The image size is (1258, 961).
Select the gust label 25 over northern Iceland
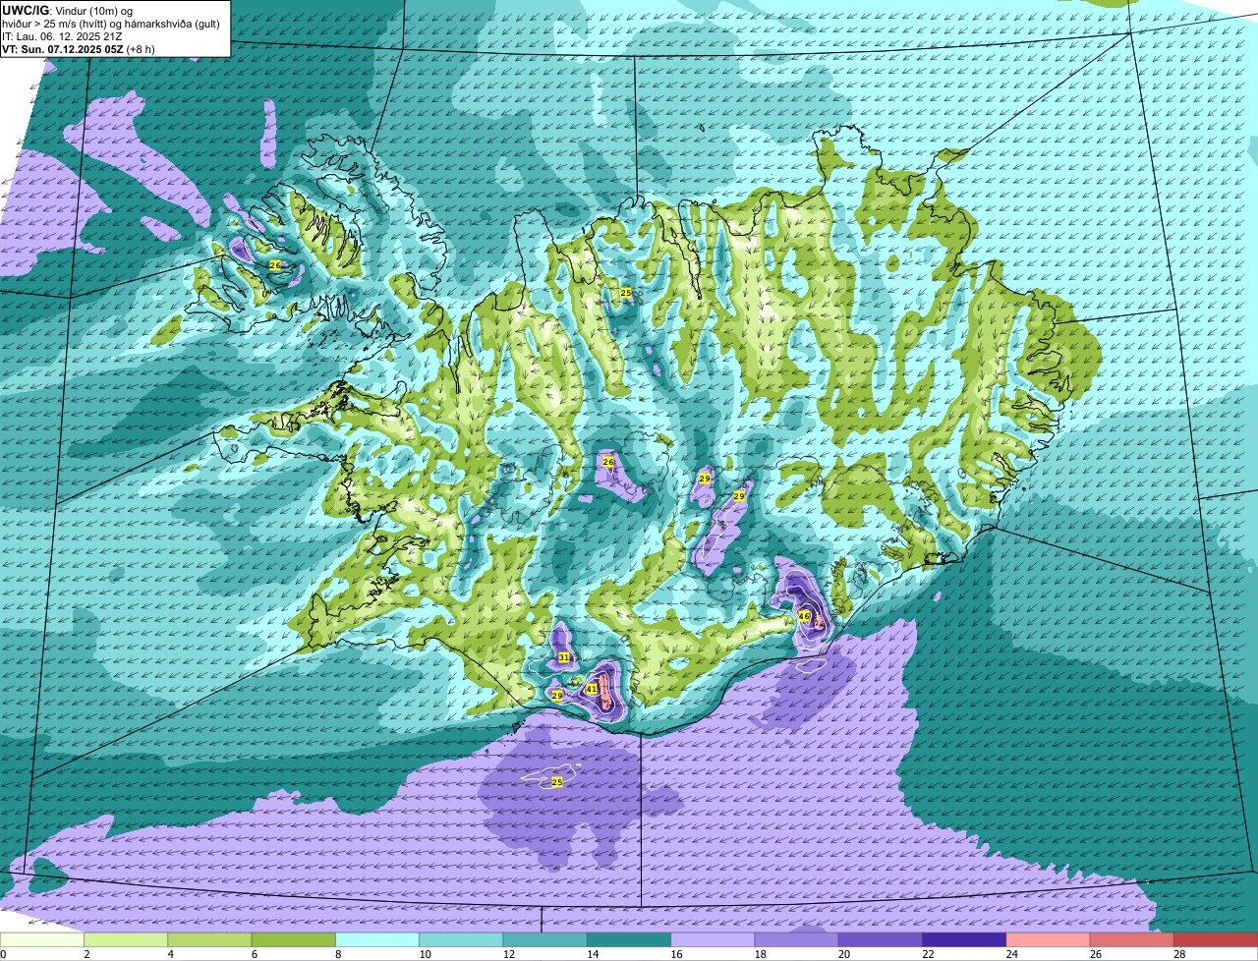pyautogui.click(x=626, y=293)
